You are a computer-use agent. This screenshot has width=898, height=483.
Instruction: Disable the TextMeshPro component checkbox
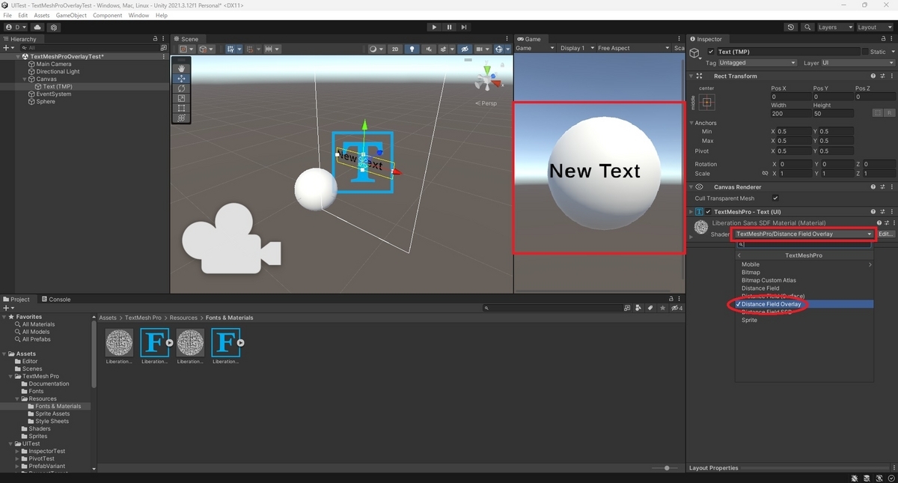click(708, 212)
